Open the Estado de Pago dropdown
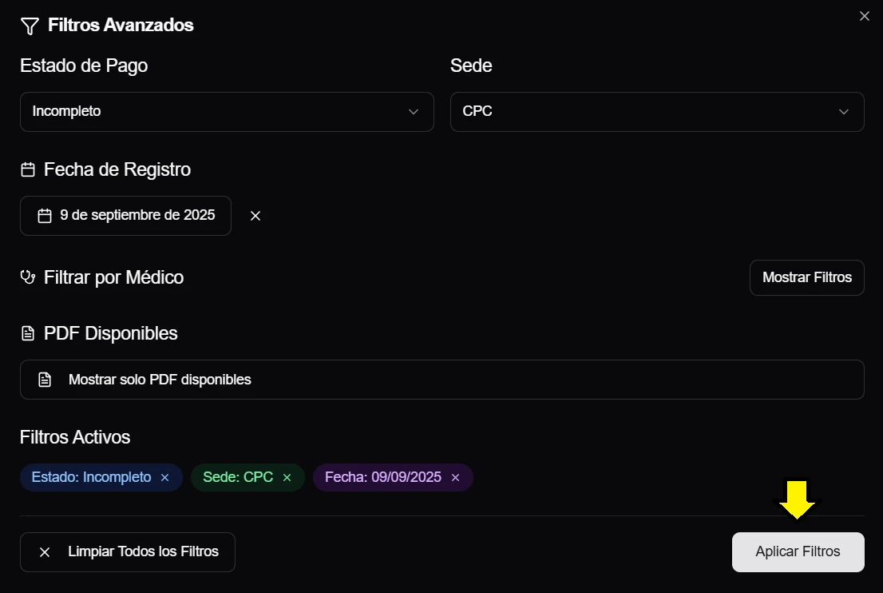883x593 pixels. (226, 112)
